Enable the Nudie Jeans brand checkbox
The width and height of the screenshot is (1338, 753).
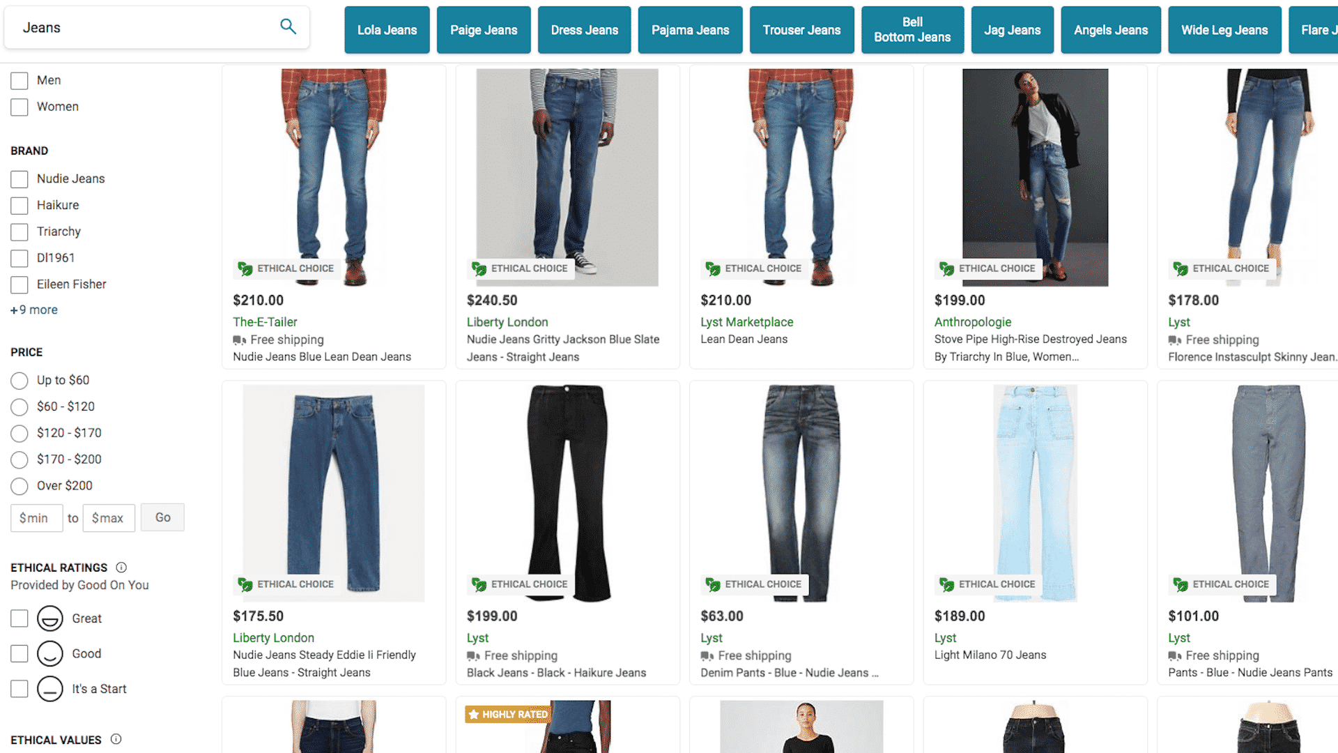click(x=20, y=178)
